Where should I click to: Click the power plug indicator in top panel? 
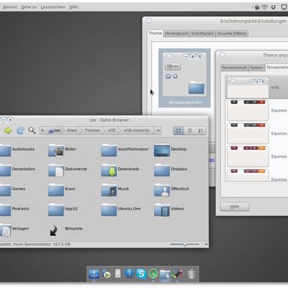pos(256,7)
